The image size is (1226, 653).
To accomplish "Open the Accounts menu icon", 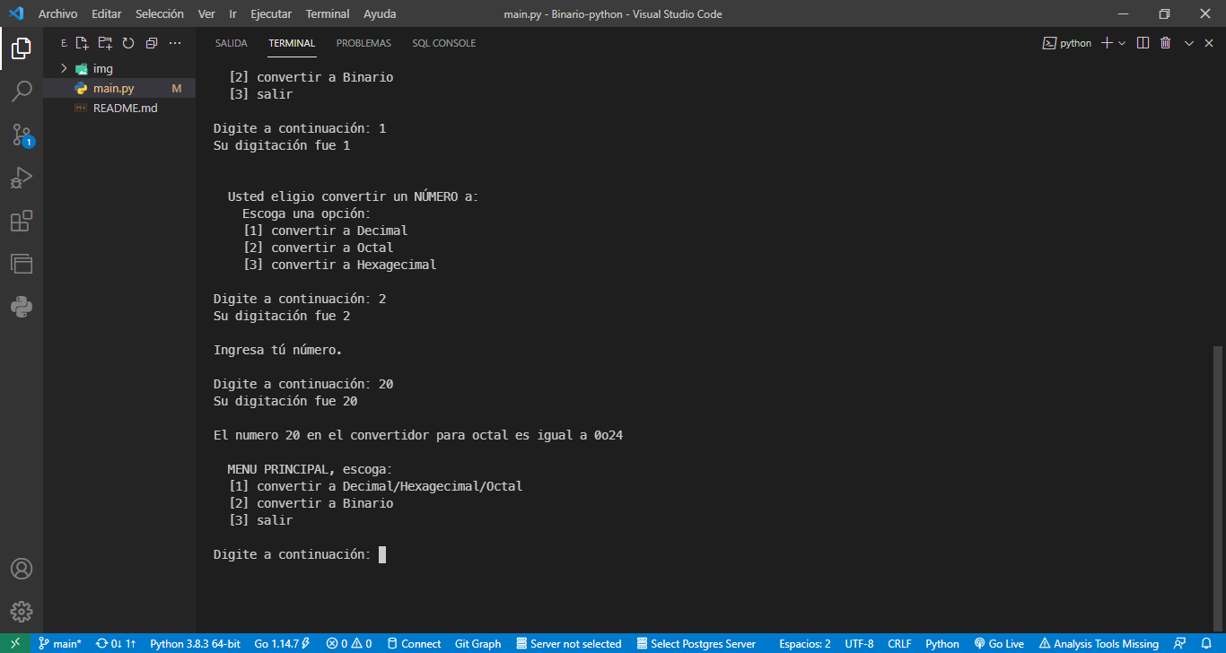I will pos(22,569).
